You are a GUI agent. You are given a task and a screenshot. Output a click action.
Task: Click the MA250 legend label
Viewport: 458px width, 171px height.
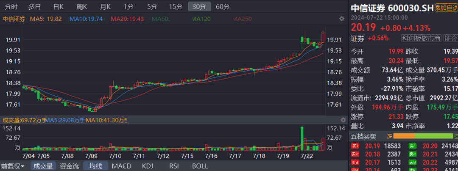pyautogui.click(x=243, y=19)
